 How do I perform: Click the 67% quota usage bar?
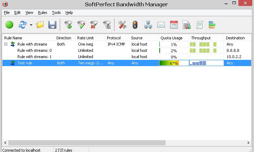(x=174, y=63)
